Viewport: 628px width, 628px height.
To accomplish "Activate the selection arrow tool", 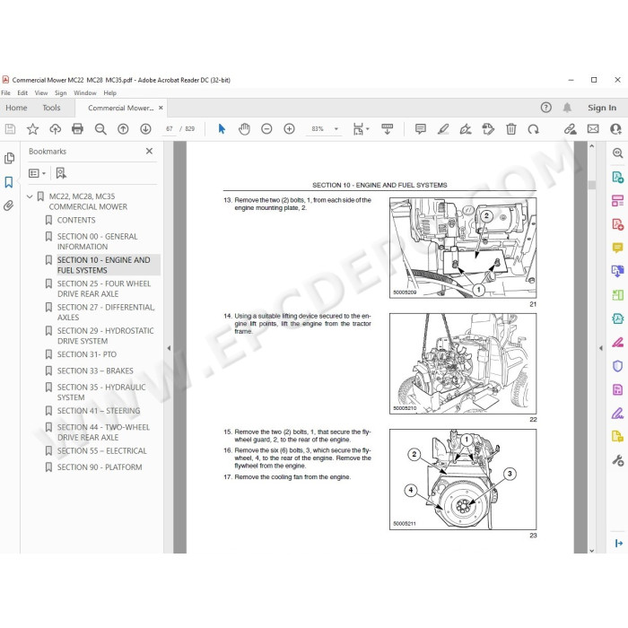I will [222, 129].
